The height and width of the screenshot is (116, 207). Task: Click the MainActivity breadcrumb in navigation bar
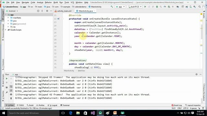[95, 7]
